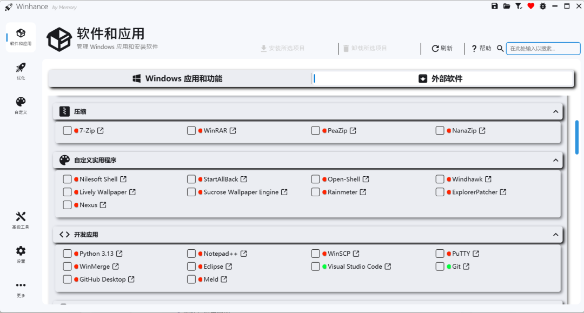Switch to the 外部软件 tab
The image size is (584, 313).
[443, 78]
